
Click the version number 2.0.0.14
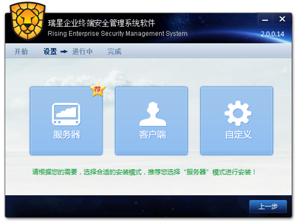[272, 34]
